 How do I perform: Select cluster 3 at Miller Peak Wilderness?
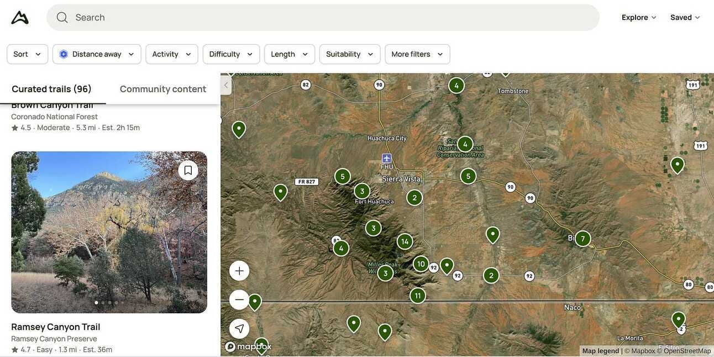[x=385, y=273]
